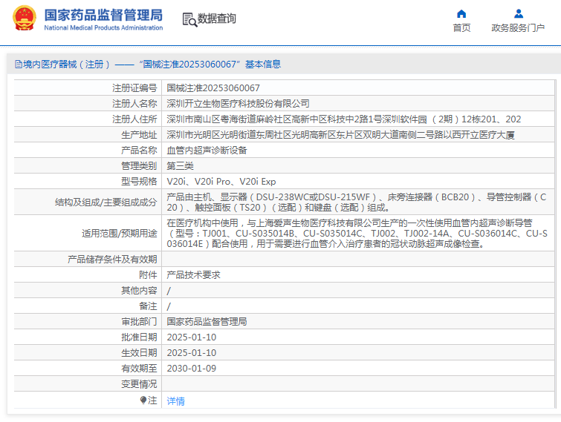Click the 型号规格 label
561x422 pixels.
click(139, 182)
